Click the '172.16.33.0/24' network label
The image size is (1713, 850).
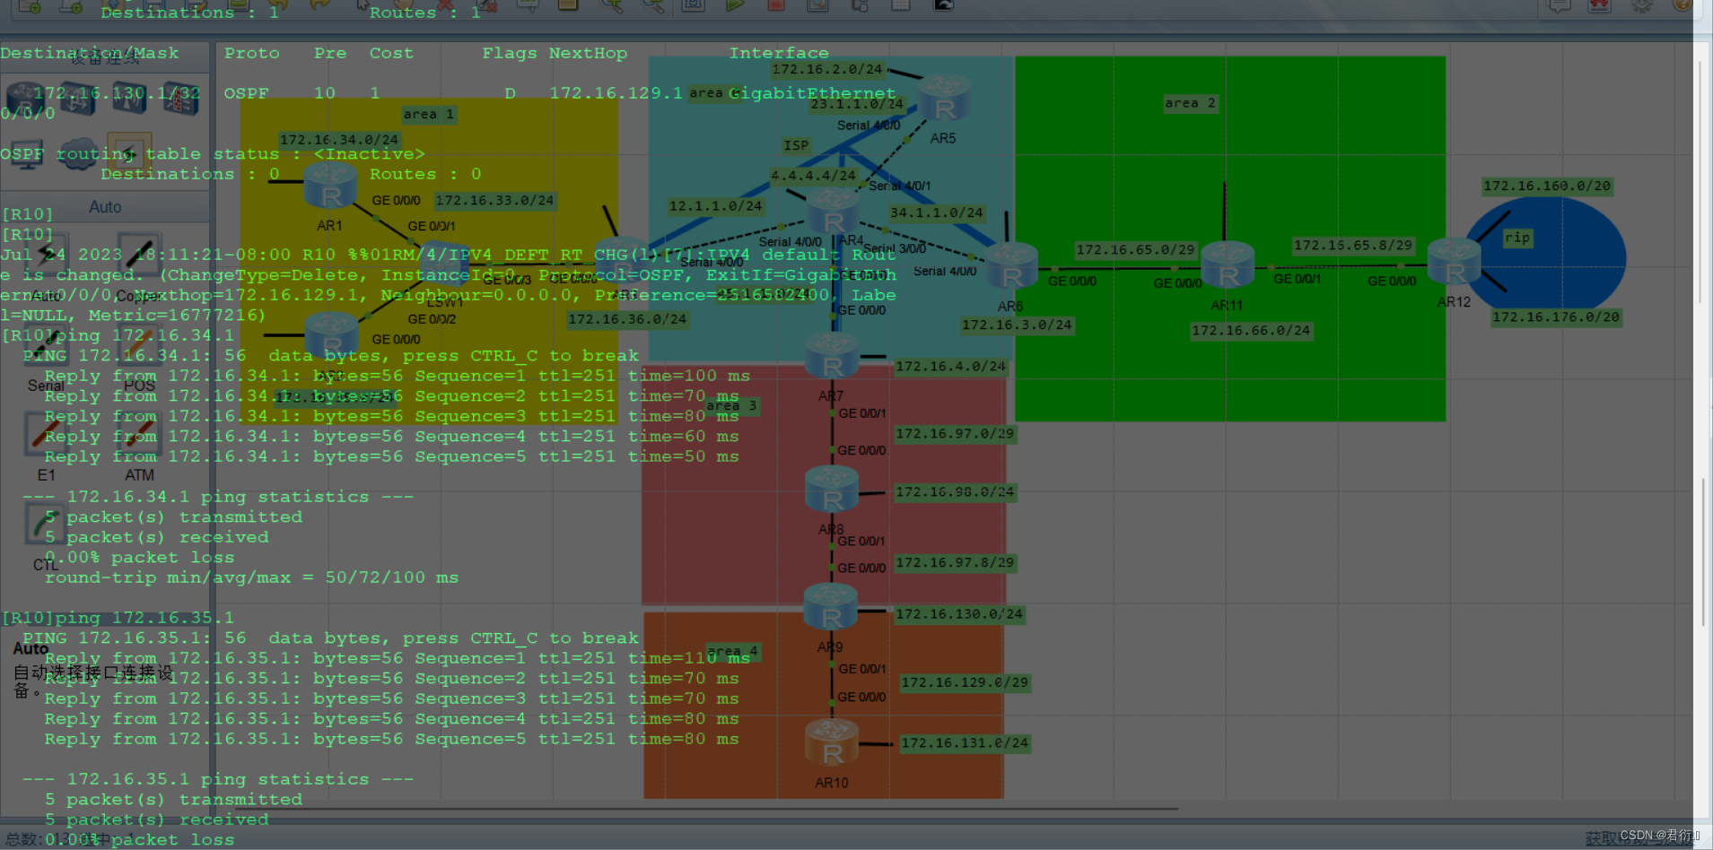tap(495, 201)
